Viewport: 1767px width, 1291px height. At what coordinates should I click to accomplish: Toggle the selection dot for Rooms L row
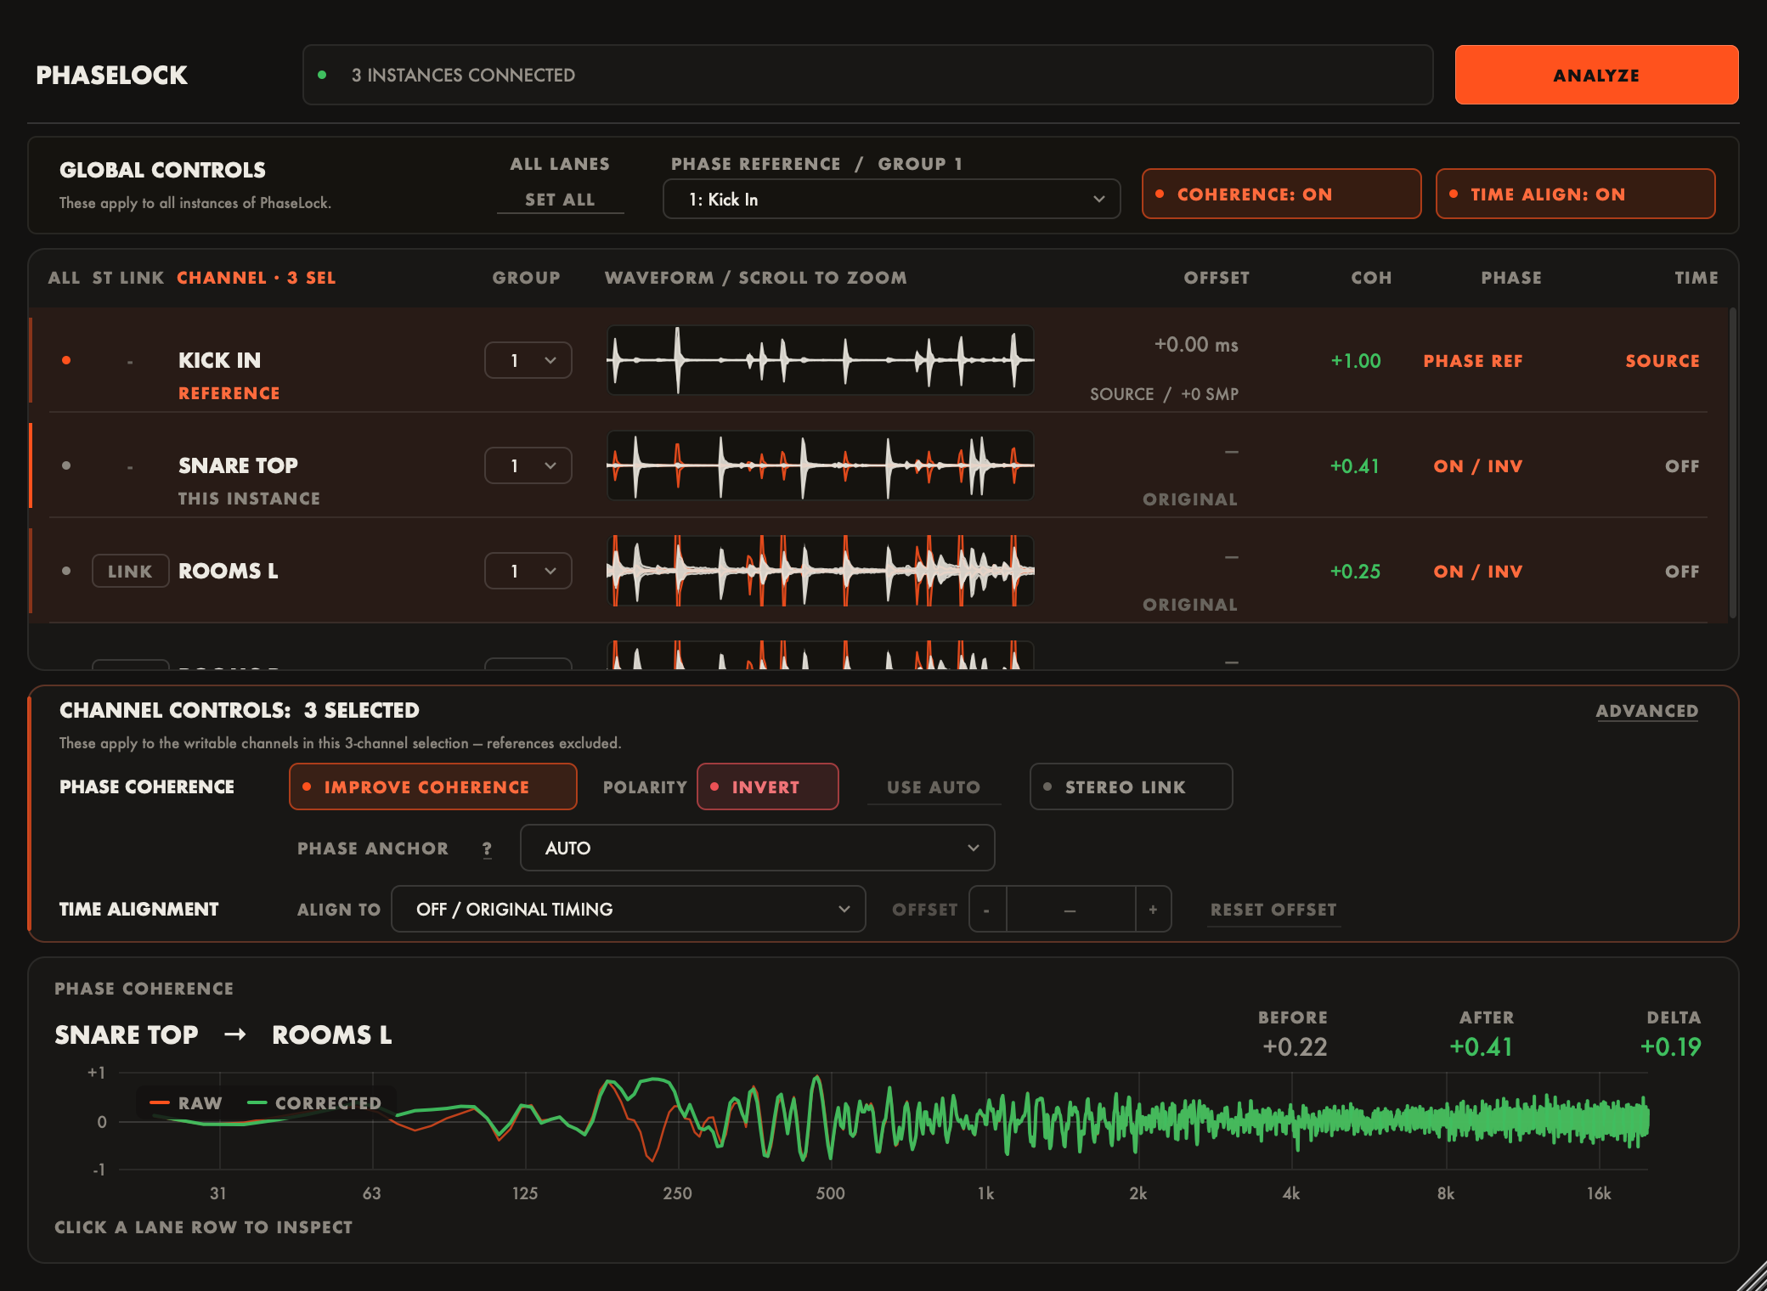(66, 571)
